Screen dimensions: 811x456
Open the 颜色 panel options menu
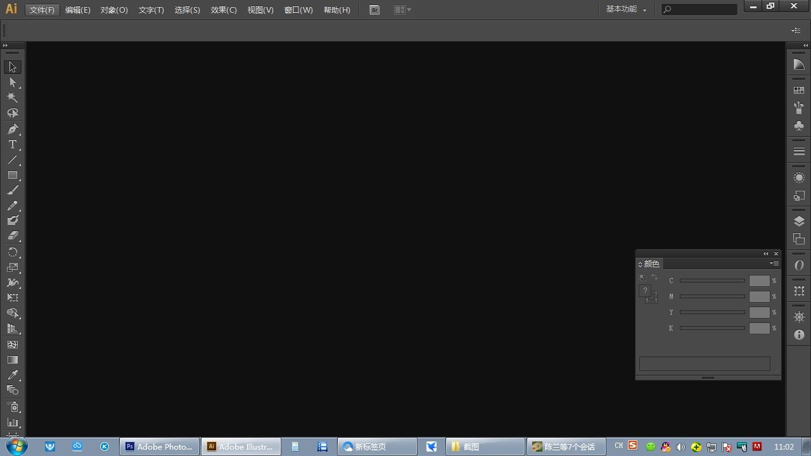pos(774,263)
